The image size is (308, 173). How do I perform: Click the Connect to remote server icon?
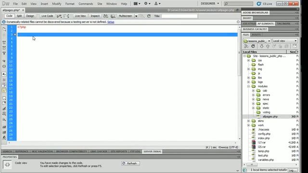click(x=246, y=46)
